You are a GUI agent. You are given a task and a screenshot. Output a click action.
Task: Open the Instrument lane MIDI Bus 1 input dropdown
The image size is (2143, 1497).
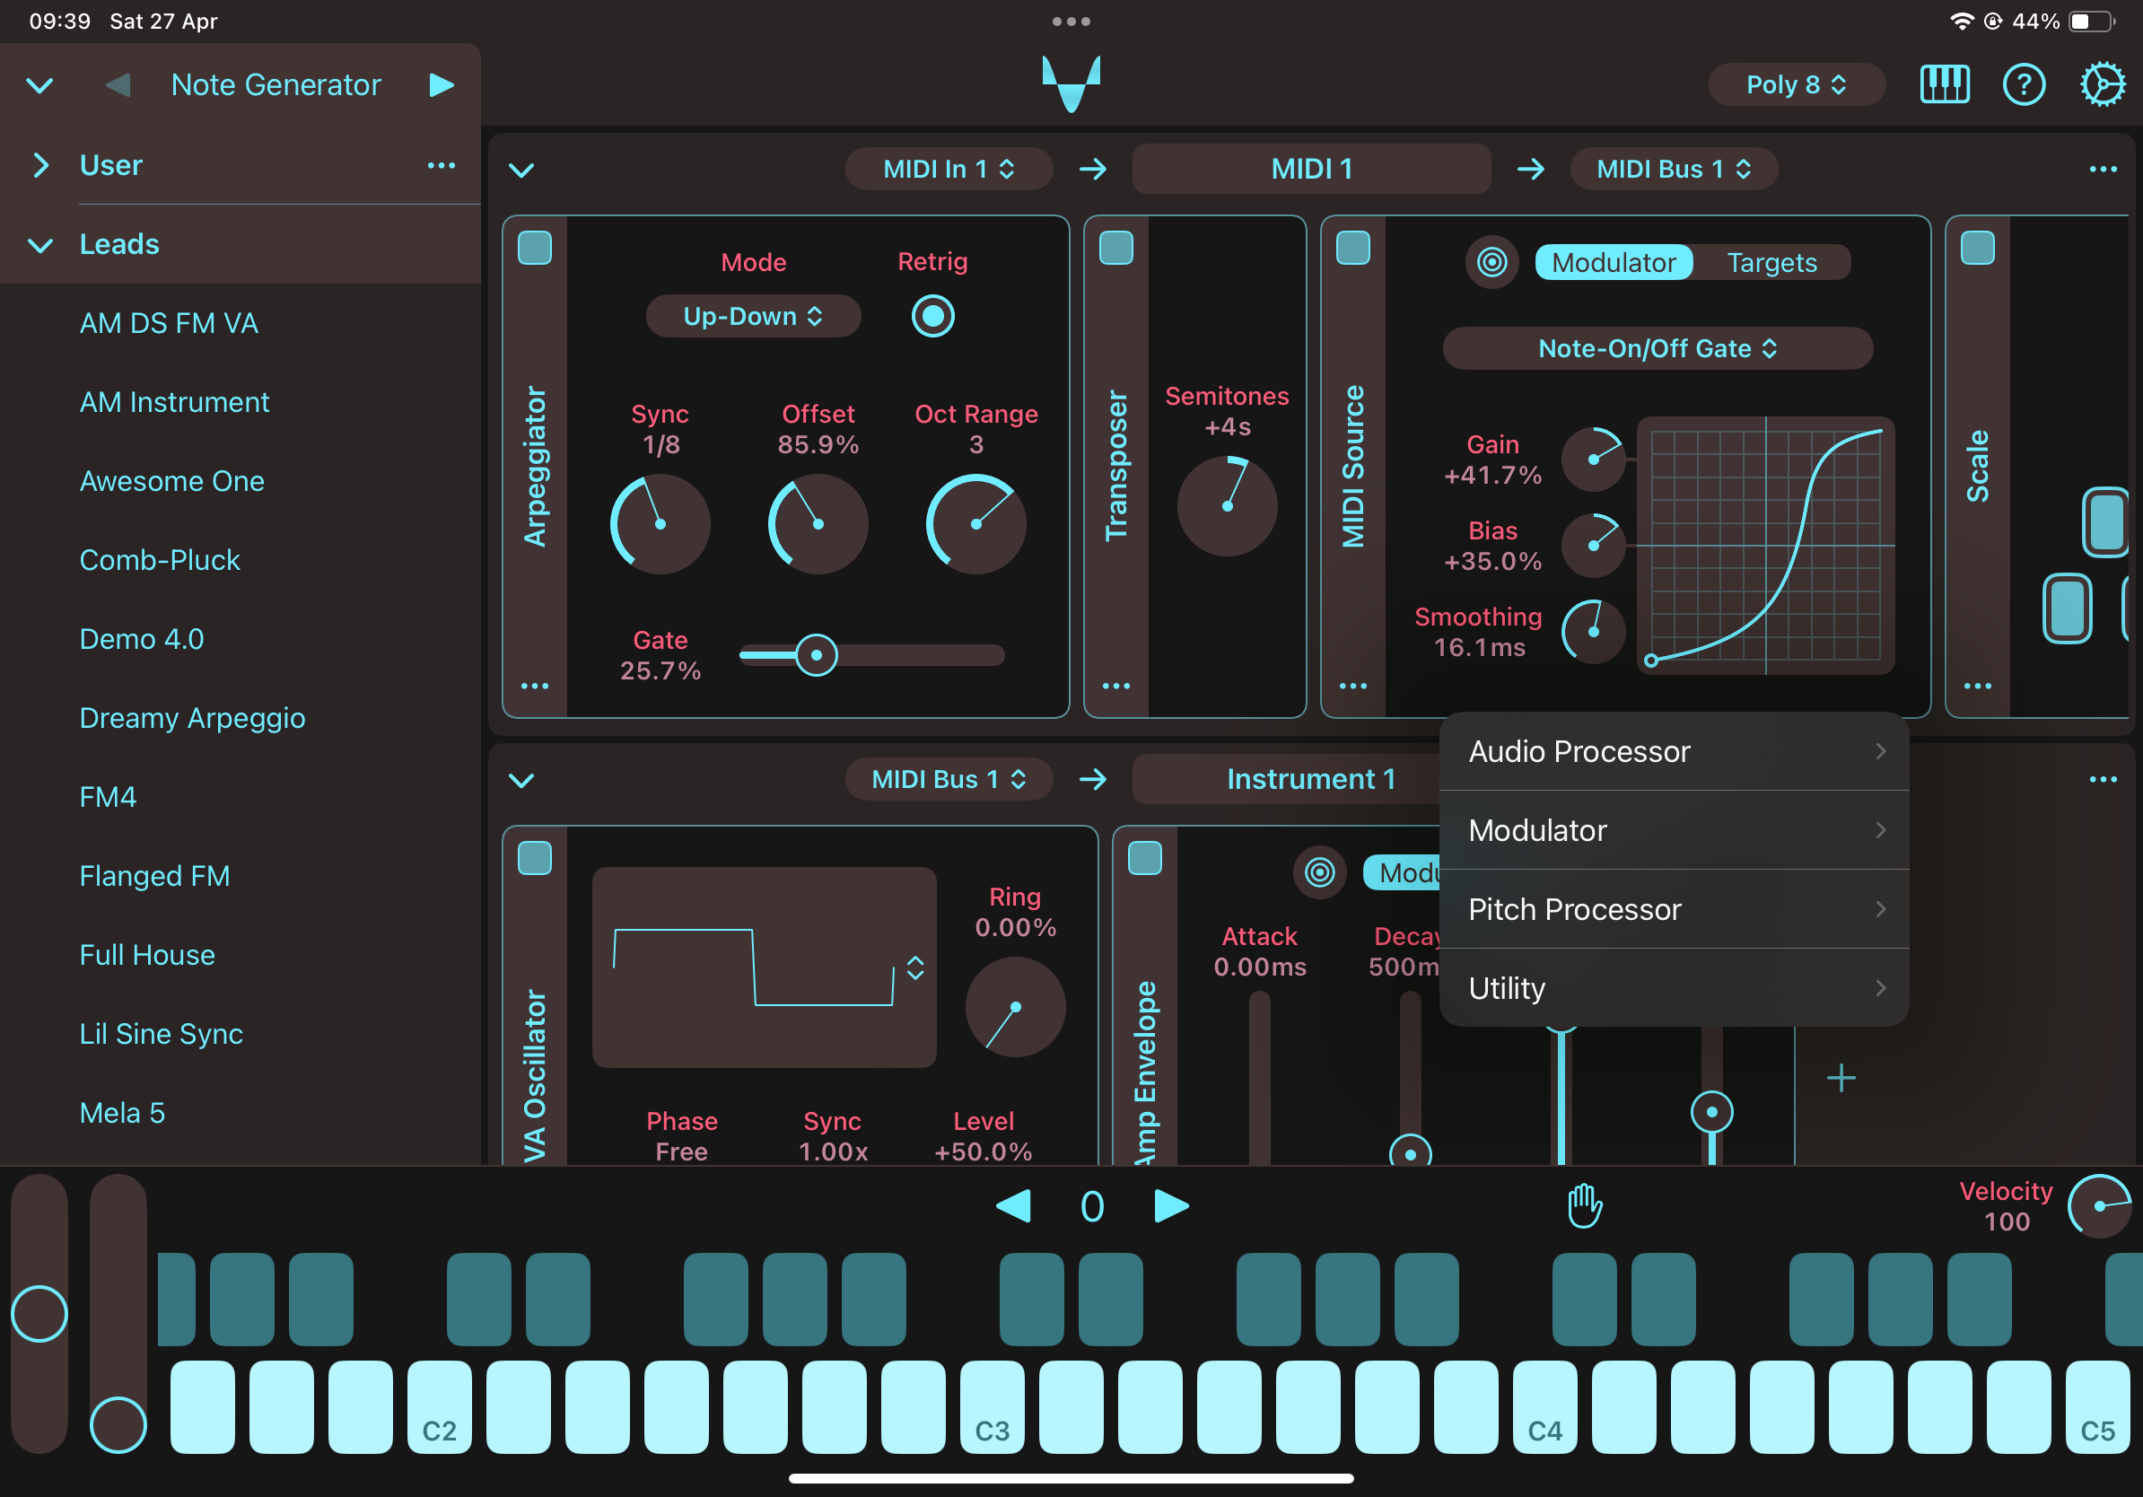pos(949,779)
